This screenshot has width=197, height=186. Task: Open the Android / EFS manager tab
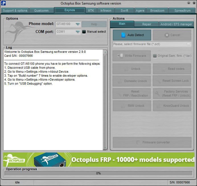pos(177,24)
